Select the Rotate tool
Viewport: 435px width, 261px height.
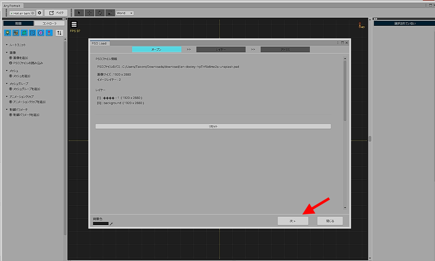(100, 13)
